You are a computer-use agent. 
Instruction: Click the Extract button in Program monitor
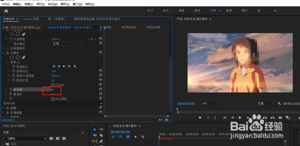coord(272,118)
